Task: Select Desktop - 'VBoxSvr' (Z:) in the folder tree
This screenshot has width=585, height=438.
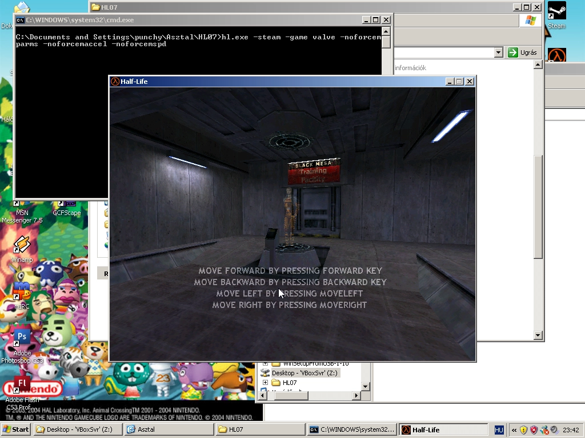Action: click(x=304, y=373)
